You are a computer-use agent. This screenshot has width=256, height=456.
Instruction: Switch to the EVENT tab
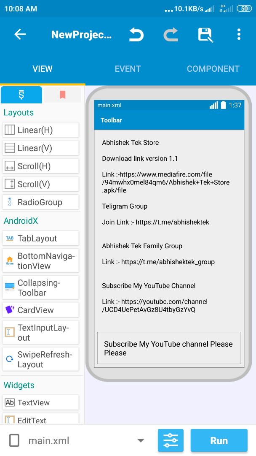pos(128,69)
